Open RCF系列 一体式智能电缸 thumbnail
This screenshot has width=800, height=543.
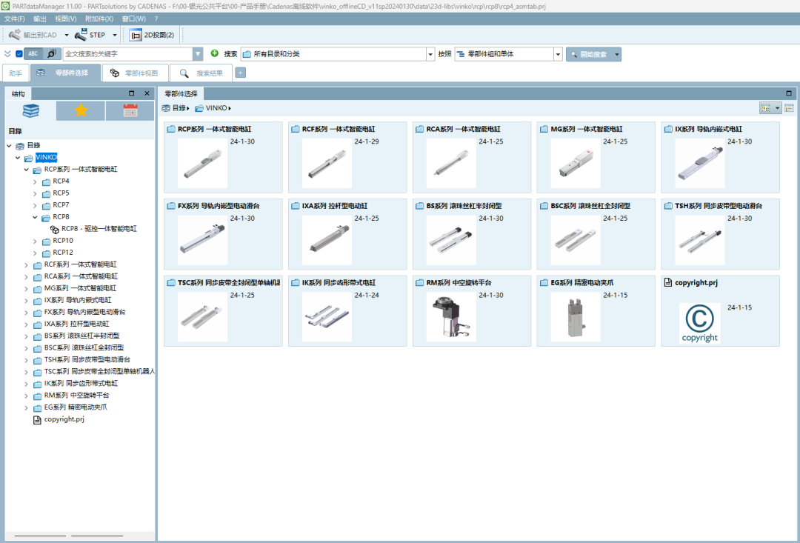point(327,163)
